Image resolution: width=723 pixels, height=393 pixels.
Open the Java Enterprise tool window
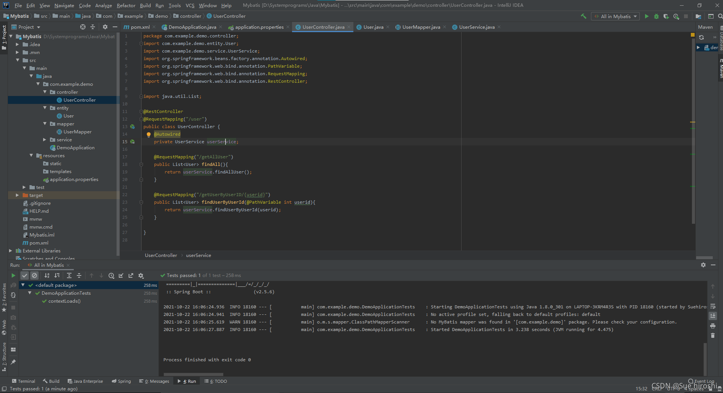tap(85, 381)
